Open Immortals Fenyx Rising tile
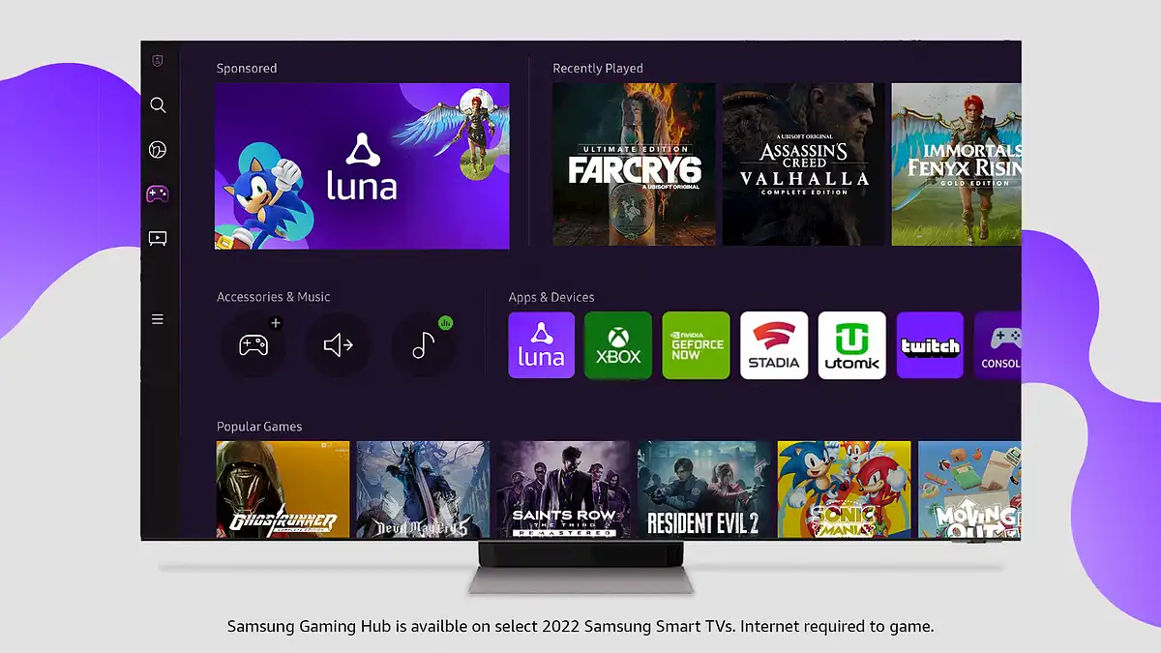 click(x=956, y=163)
